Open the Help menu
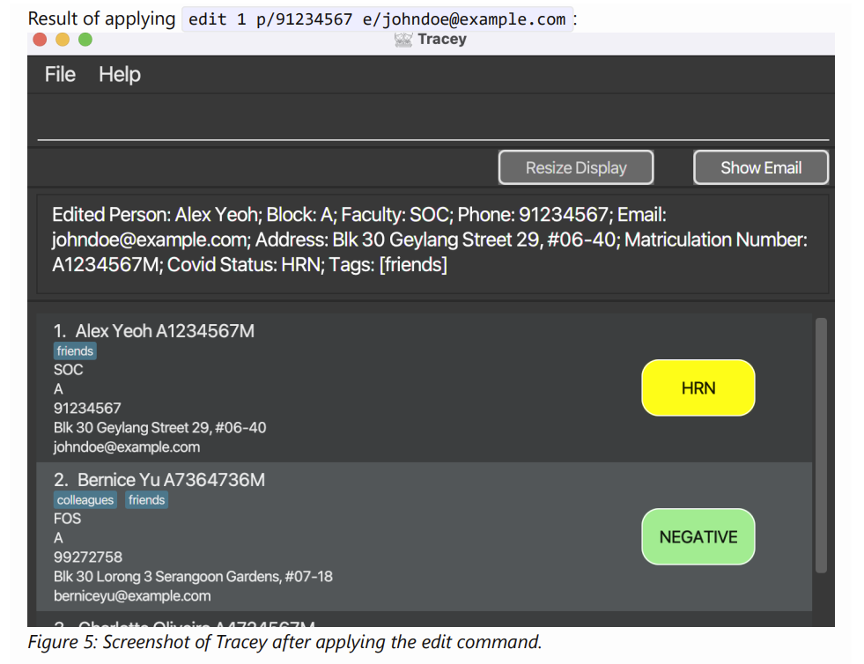The height and width of the screenshot is (664, 864). click(120, 74)
